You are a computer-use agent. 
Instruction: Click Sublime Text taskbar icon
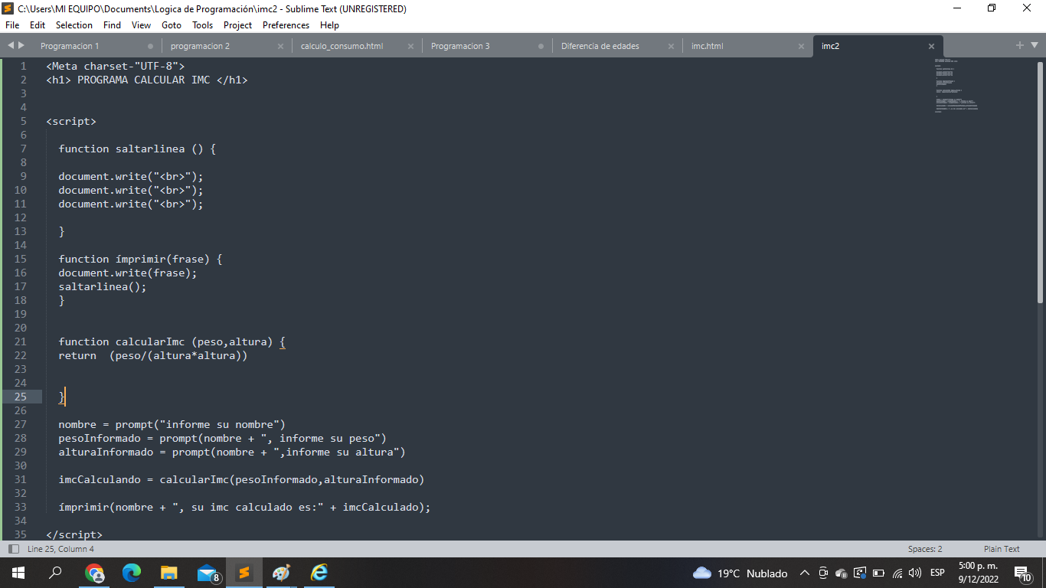(244, 573)
